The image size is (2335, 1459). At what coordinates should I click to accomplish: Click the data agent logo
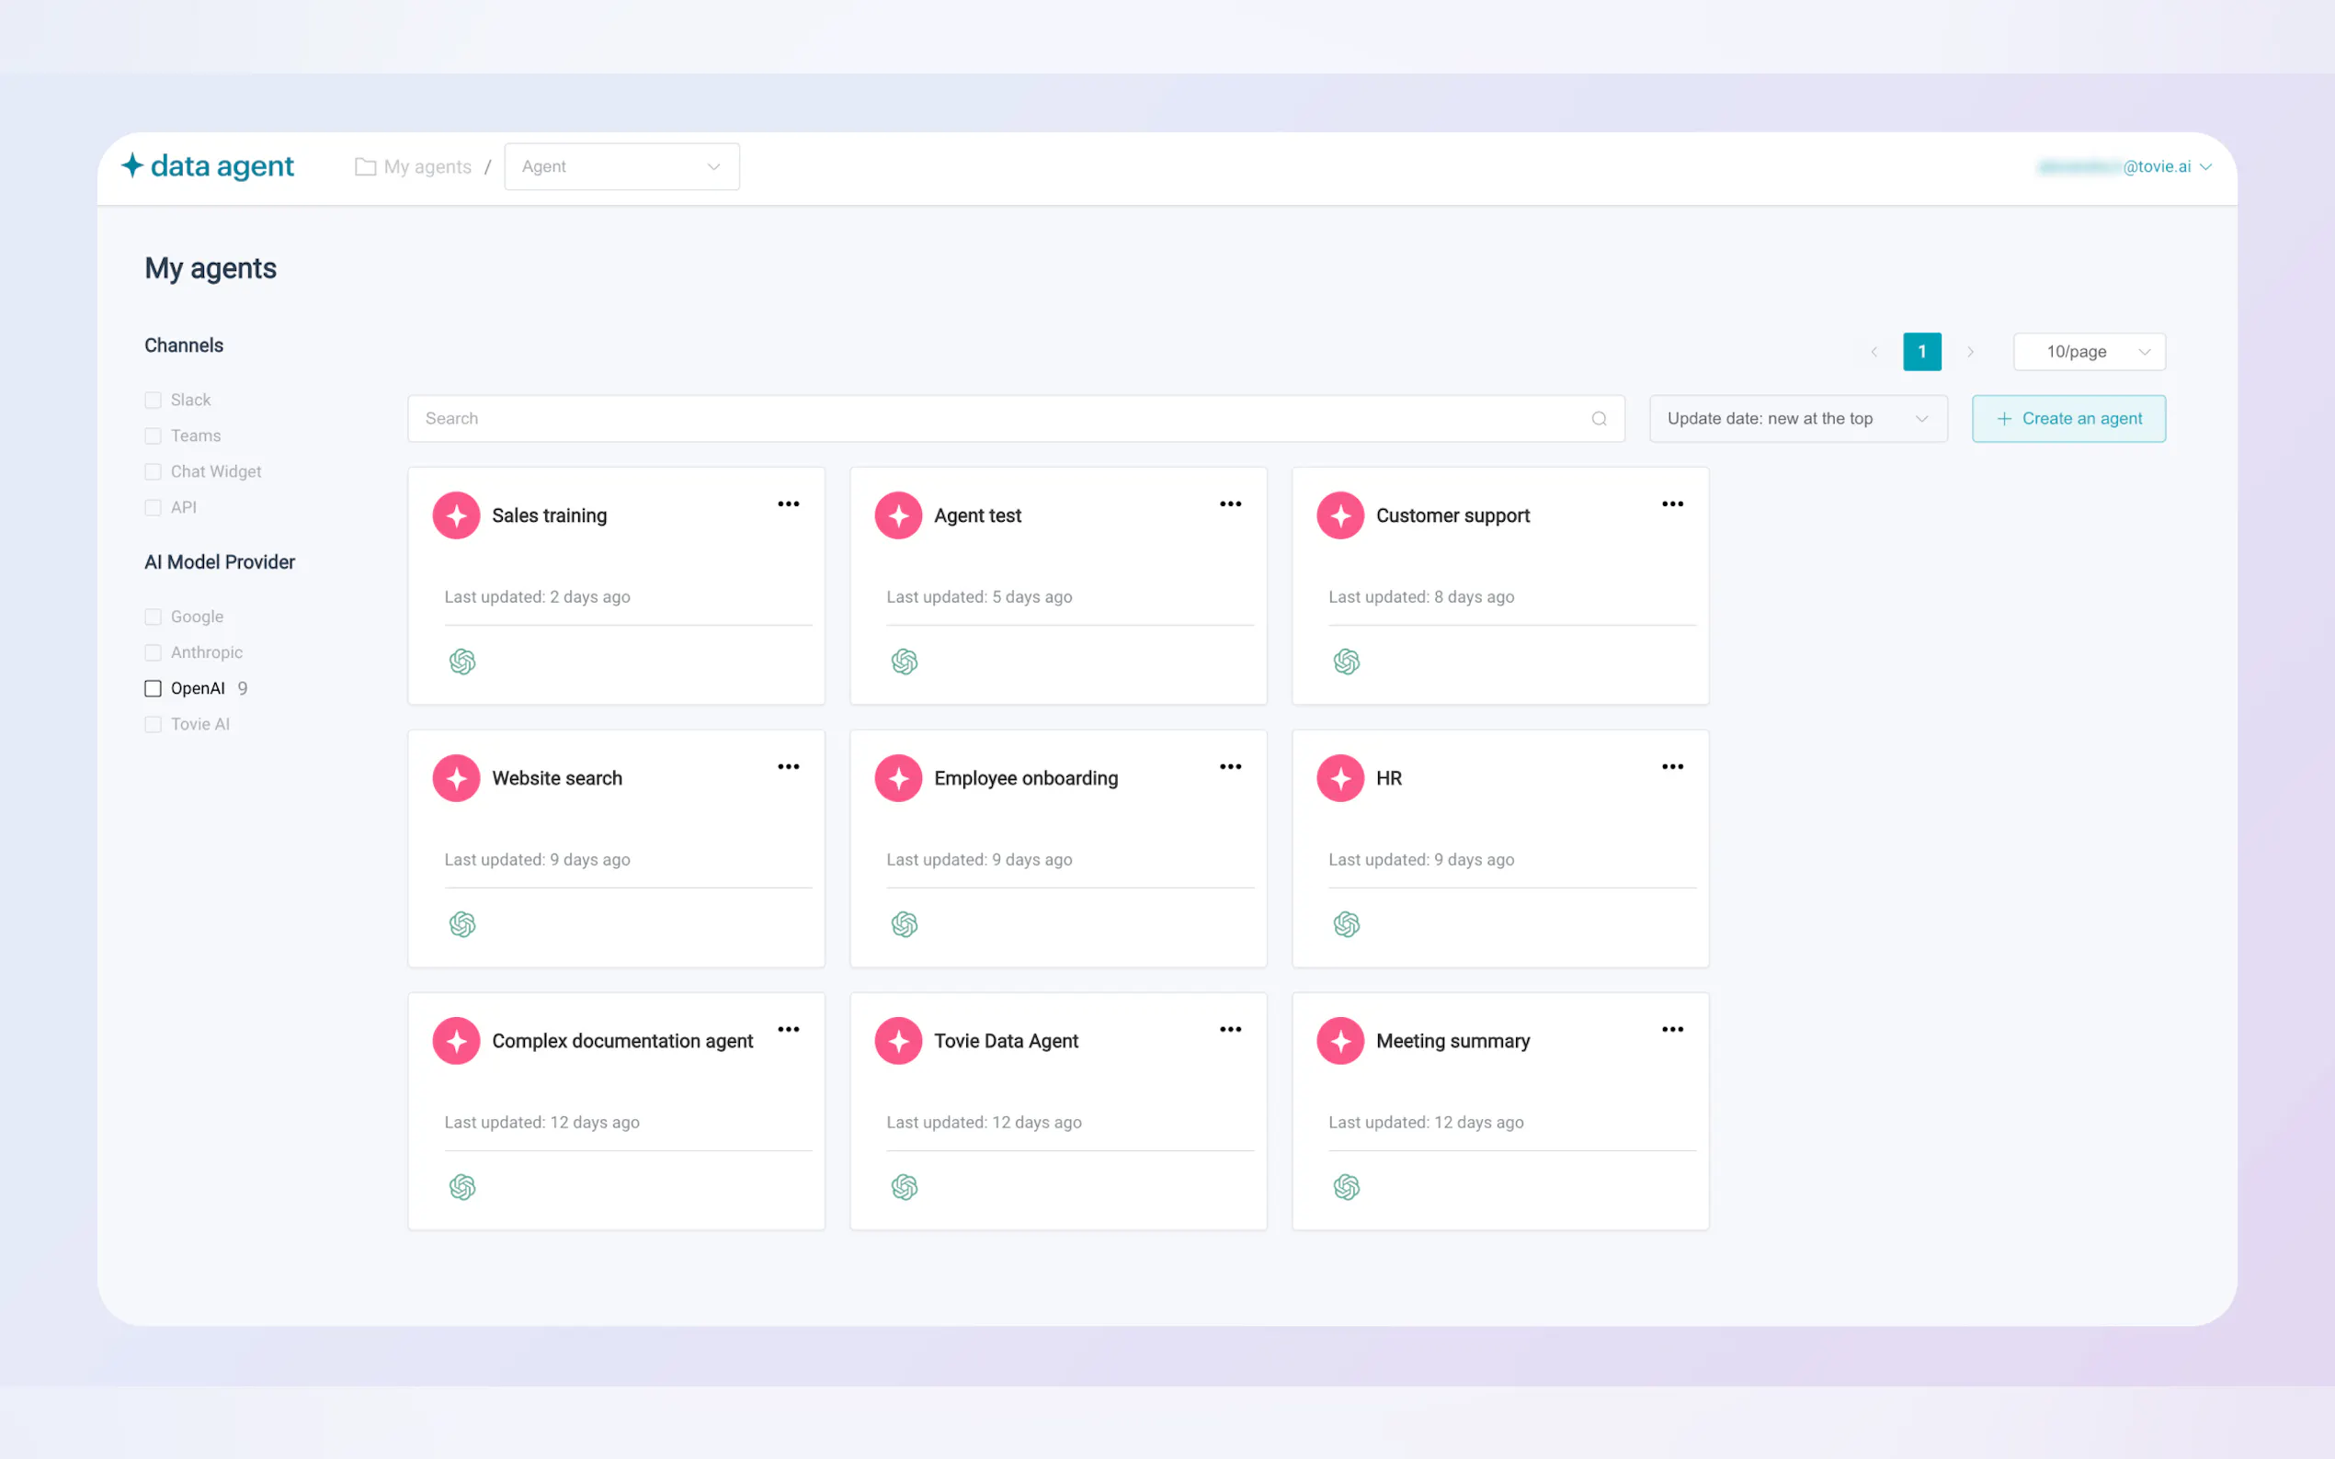(x=208, y=166)
